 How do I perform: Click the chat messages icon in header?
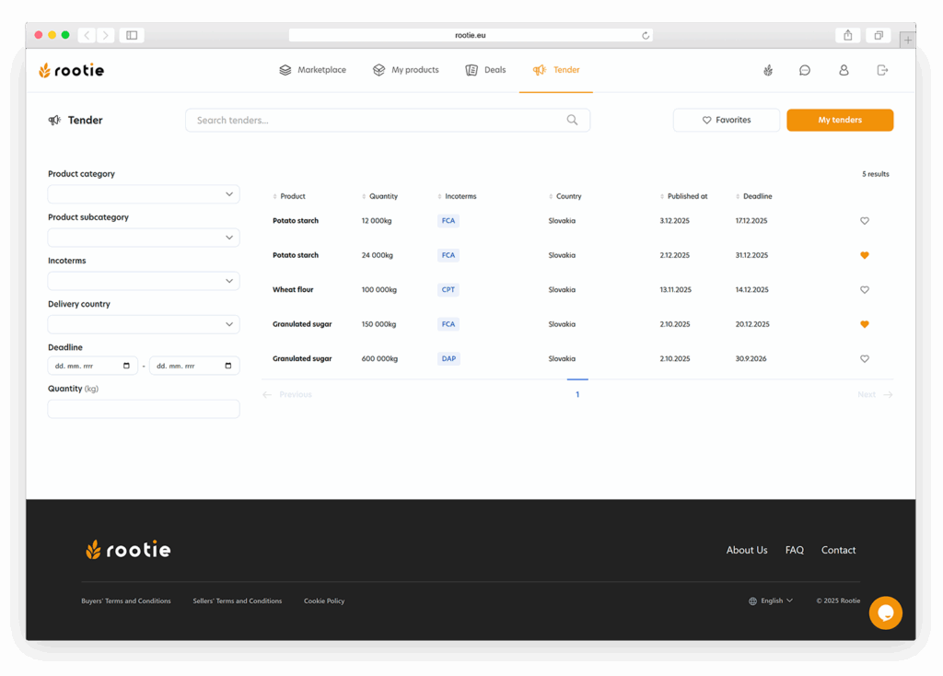click(805, 70)
